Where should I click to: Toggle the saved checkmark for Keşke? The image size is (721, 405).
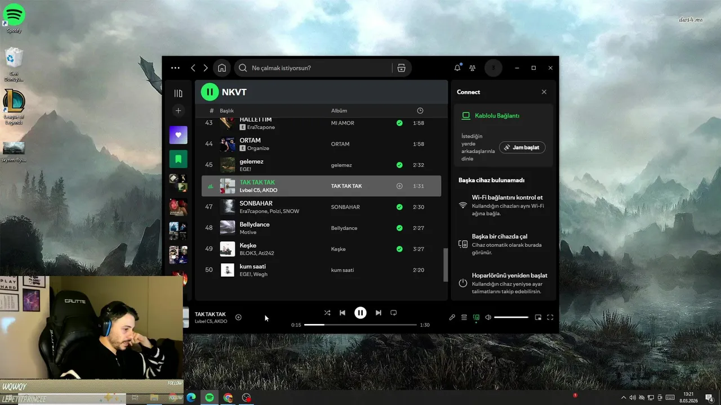point(399,249)
